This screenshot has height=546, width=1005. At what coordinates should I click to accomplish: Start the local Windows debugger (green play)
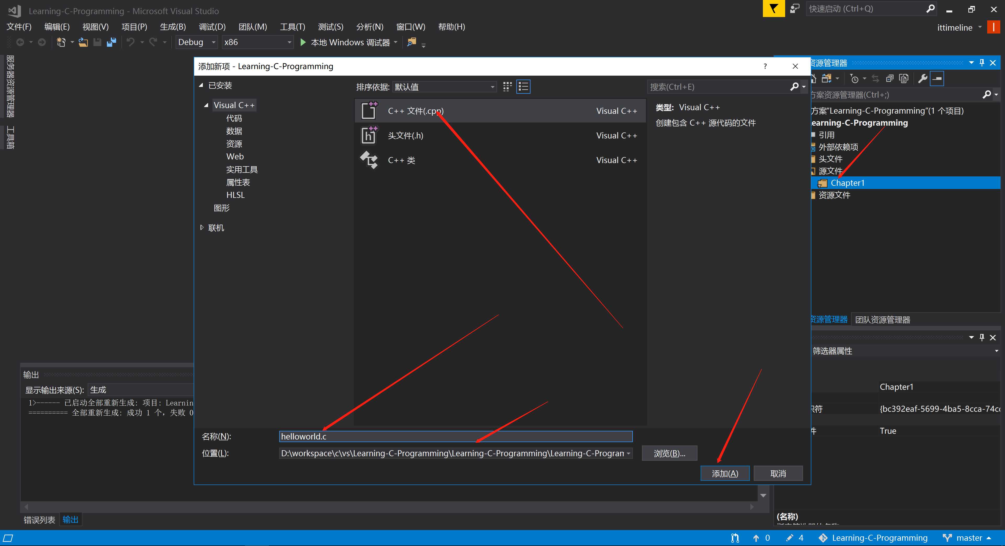tap(303, 42)
